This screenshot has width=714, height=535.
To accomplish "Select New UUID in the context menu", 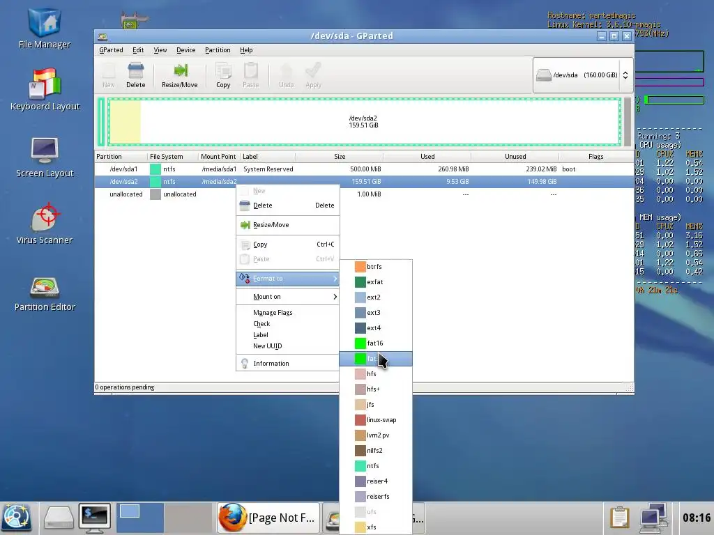I will pyautogui.click(x=288, y=346).
